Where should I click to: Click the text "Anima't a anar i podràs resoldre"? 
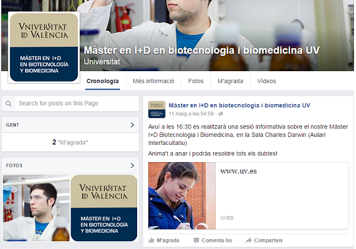point(192,153)
